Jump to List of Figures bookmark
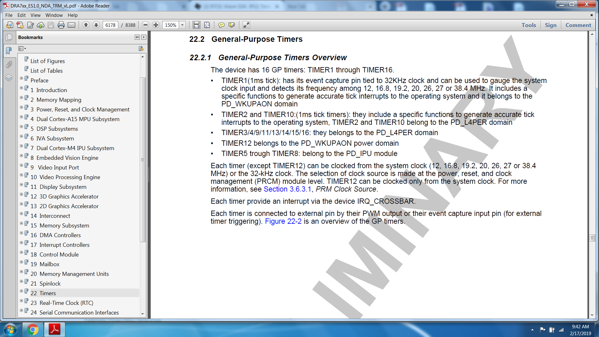This screenshot has height=337, width=599. [x=47, y=61]
